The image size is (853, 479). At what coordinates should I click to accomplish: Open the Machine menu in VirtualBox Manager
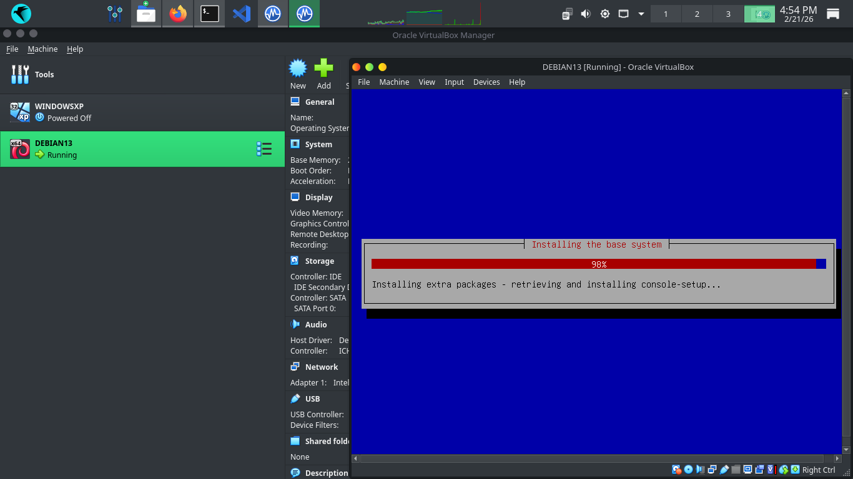tap(42, 49)
